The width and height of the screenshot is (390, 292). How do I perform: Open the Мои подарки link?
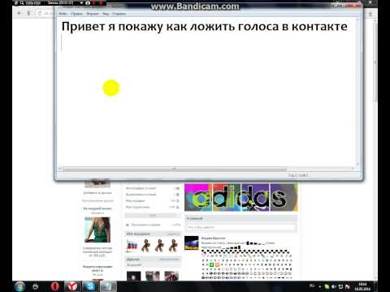coord(135,200)
